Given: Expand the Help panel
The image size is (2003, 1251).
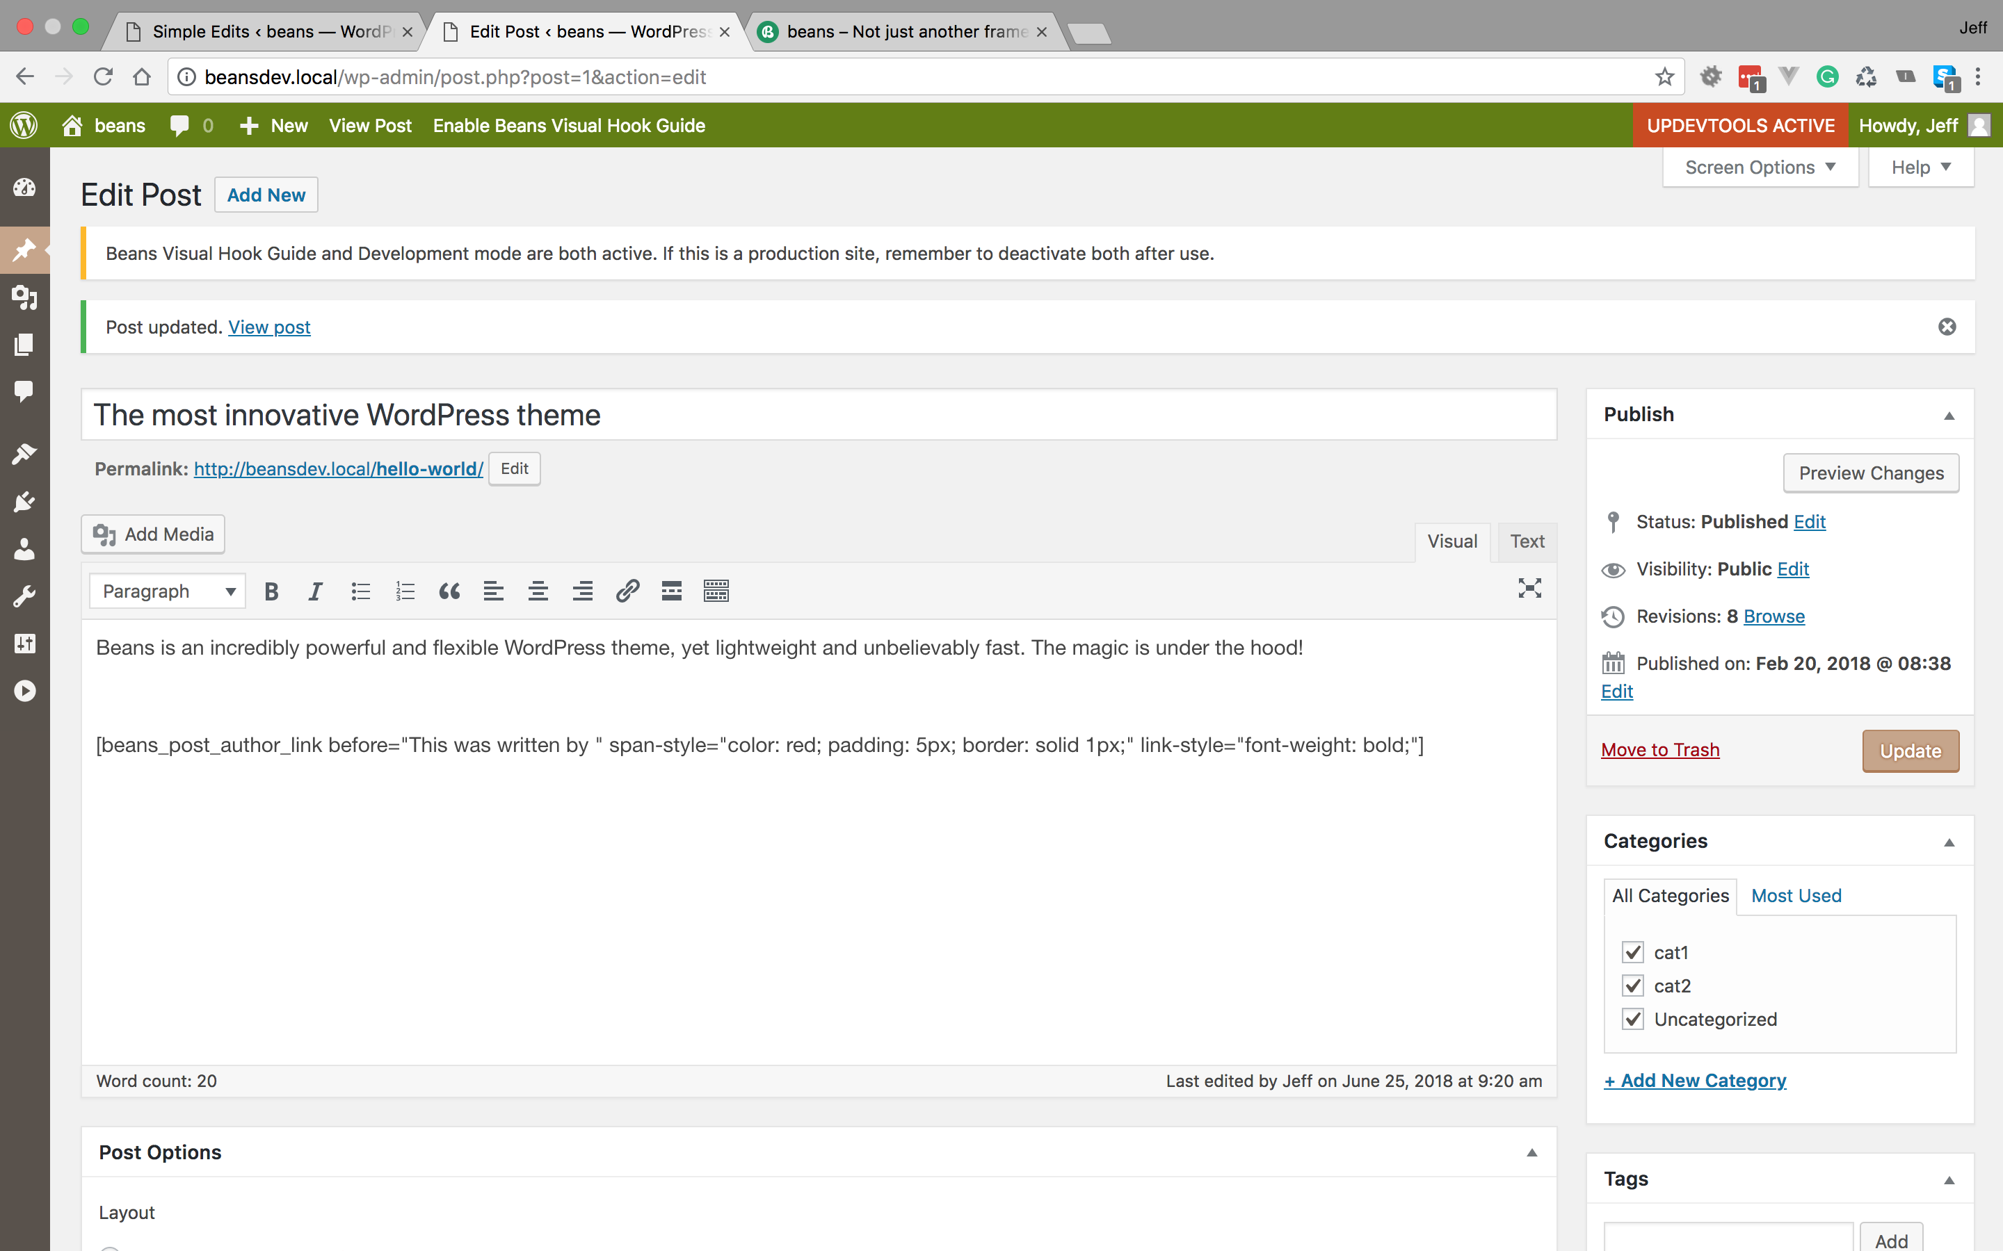Looking at the screenshot, I should pos(1920,167).
